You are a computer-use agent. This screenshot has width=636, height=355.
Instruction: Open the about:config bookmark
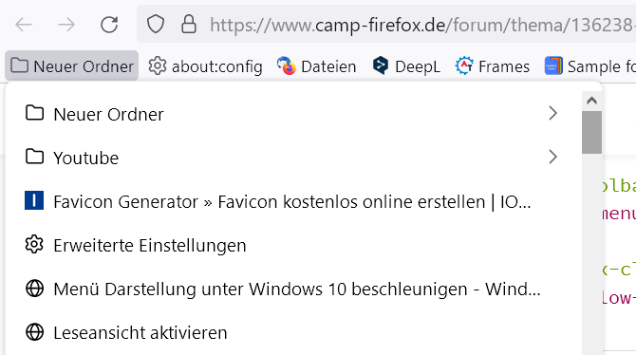[205, 66]
